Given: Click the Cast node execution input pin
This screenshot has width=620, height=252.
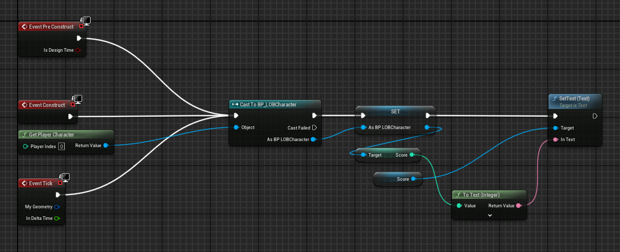Looking at the screenshot, I should 236,115.
